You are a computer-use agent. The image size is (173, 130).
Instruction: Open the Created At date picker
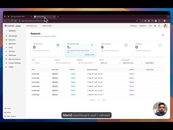(x=65, y=63)
